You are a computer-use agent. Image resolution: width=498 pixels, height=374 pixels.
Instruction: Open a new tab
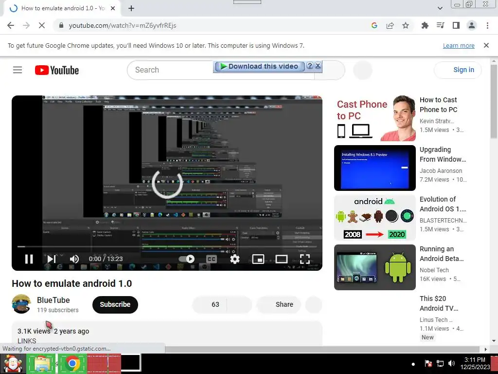131,9
